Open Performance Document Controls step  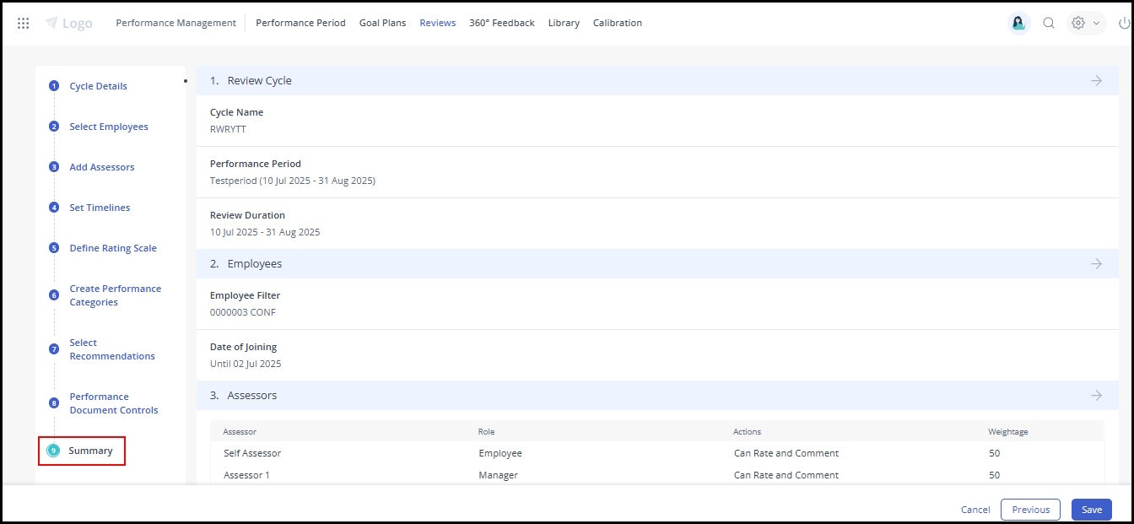click(x=114, y=403)
